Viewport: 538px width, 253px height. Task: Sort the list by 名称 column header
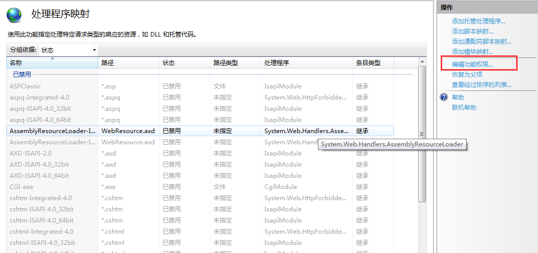click(x=52, y=63)
